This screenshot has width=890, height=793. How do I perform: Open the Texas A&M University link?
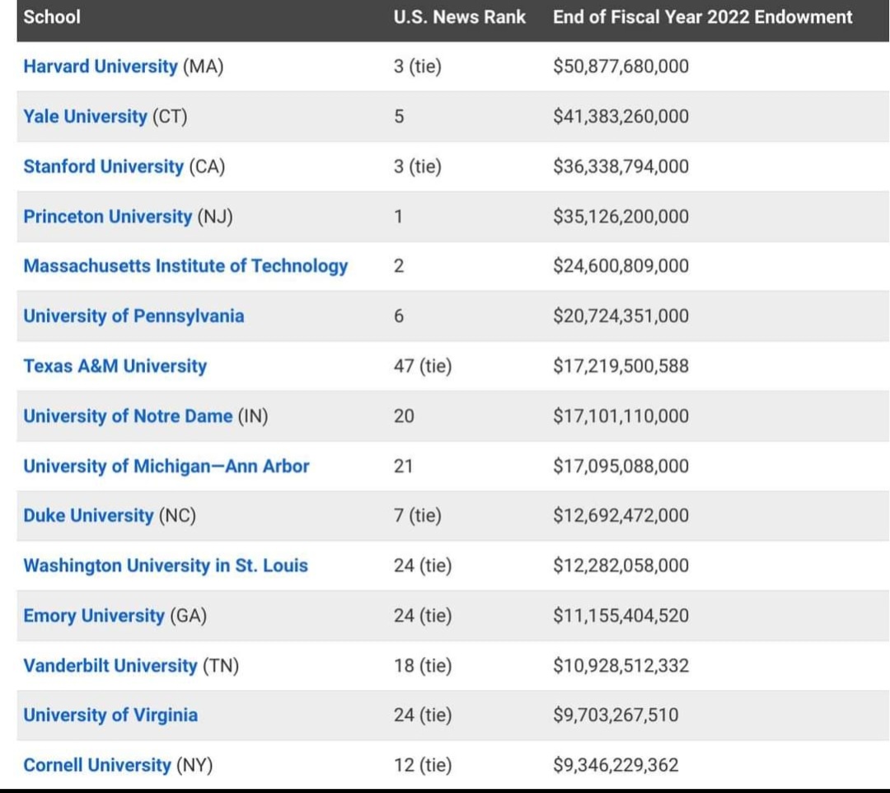pos(115,366)
